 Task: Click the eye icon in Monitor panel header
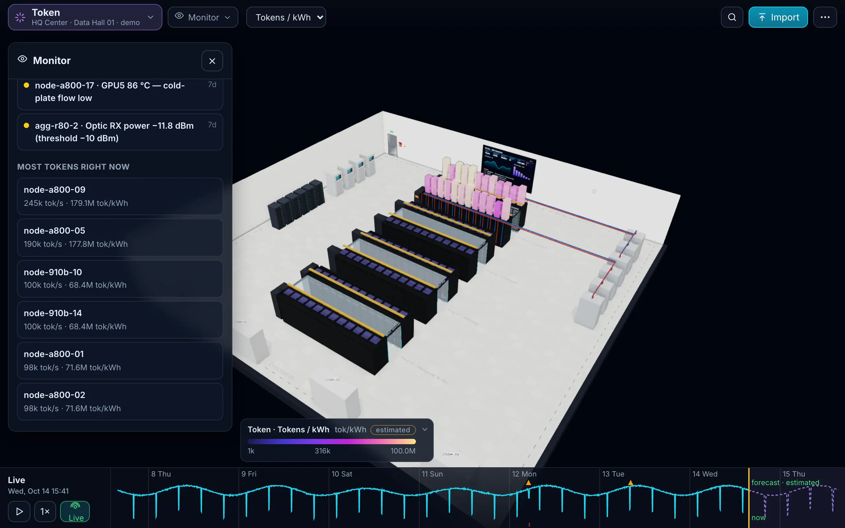(x=22, y=59)
